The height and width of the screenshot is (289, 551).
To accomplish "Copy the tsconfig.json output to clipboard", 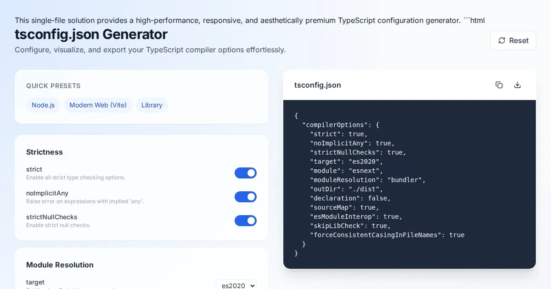I will click(499, 85).
